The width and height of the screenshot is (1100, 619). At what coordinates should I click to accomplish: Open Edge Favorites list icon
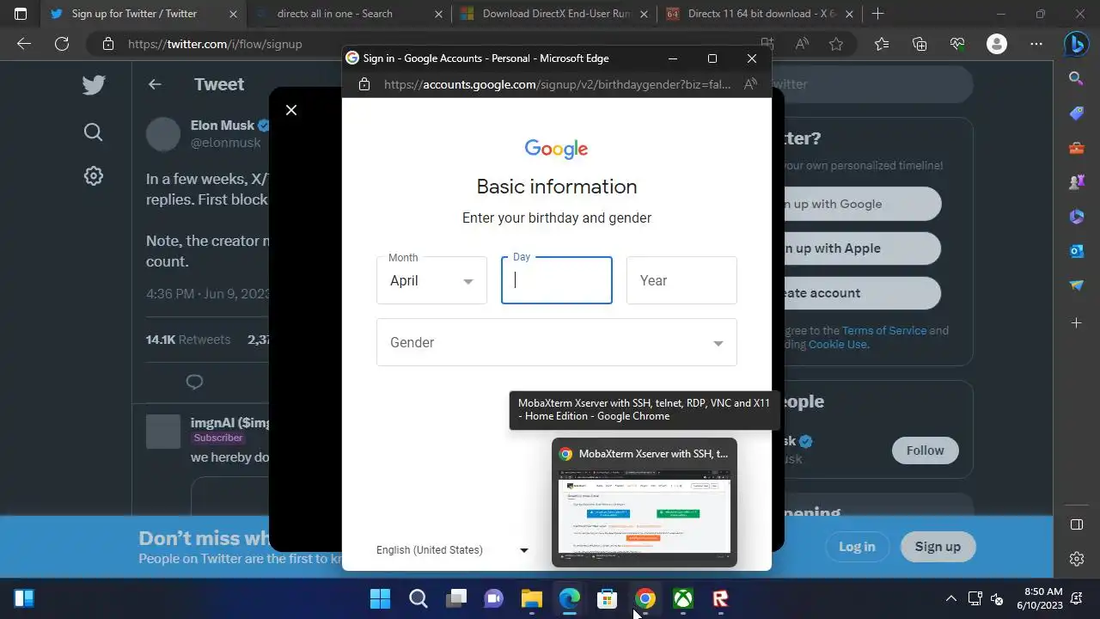tap(882, 44)
